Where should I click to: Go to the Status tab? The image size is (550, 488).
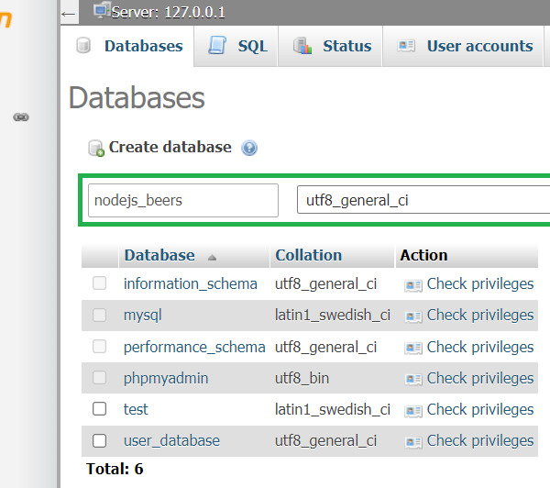(333, 46)
